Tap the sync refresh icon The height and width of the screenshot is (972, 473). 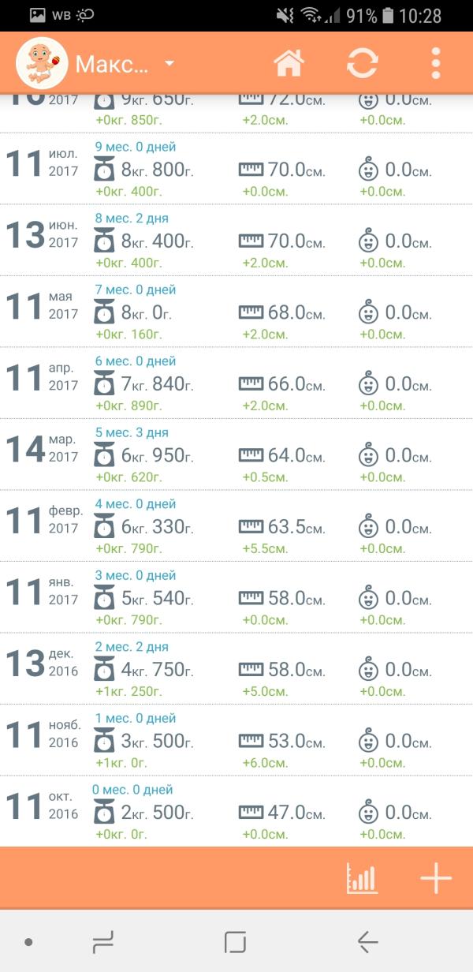pos(362,63)
